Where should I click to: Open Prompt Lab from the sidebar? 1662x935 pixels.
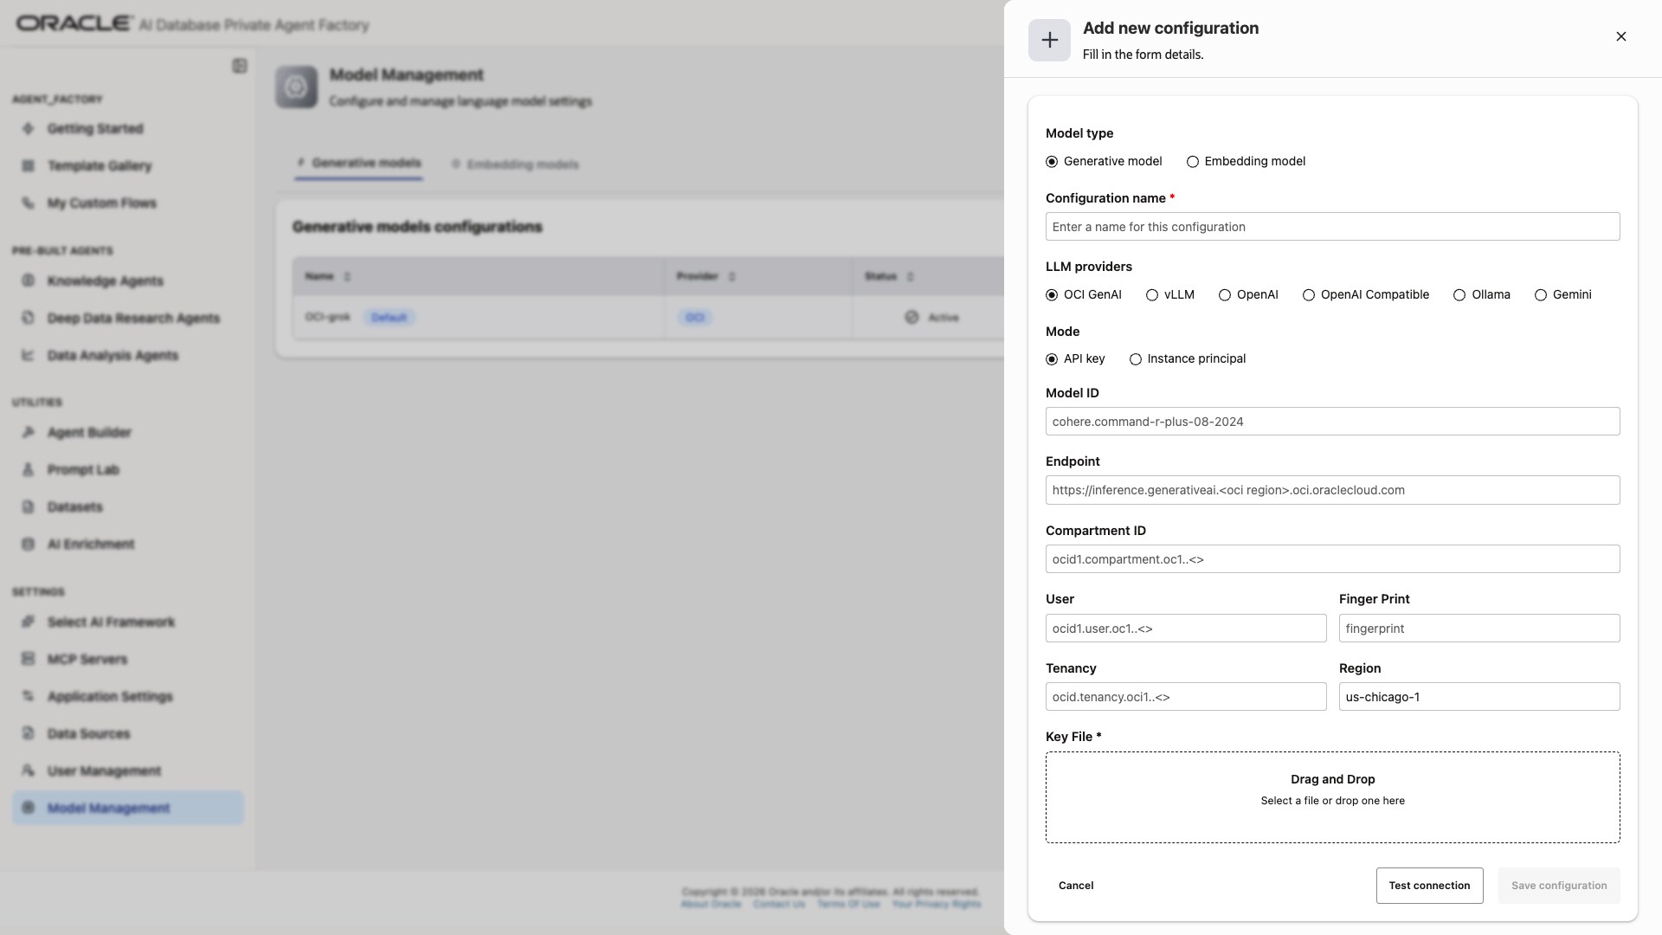point(83,470)
